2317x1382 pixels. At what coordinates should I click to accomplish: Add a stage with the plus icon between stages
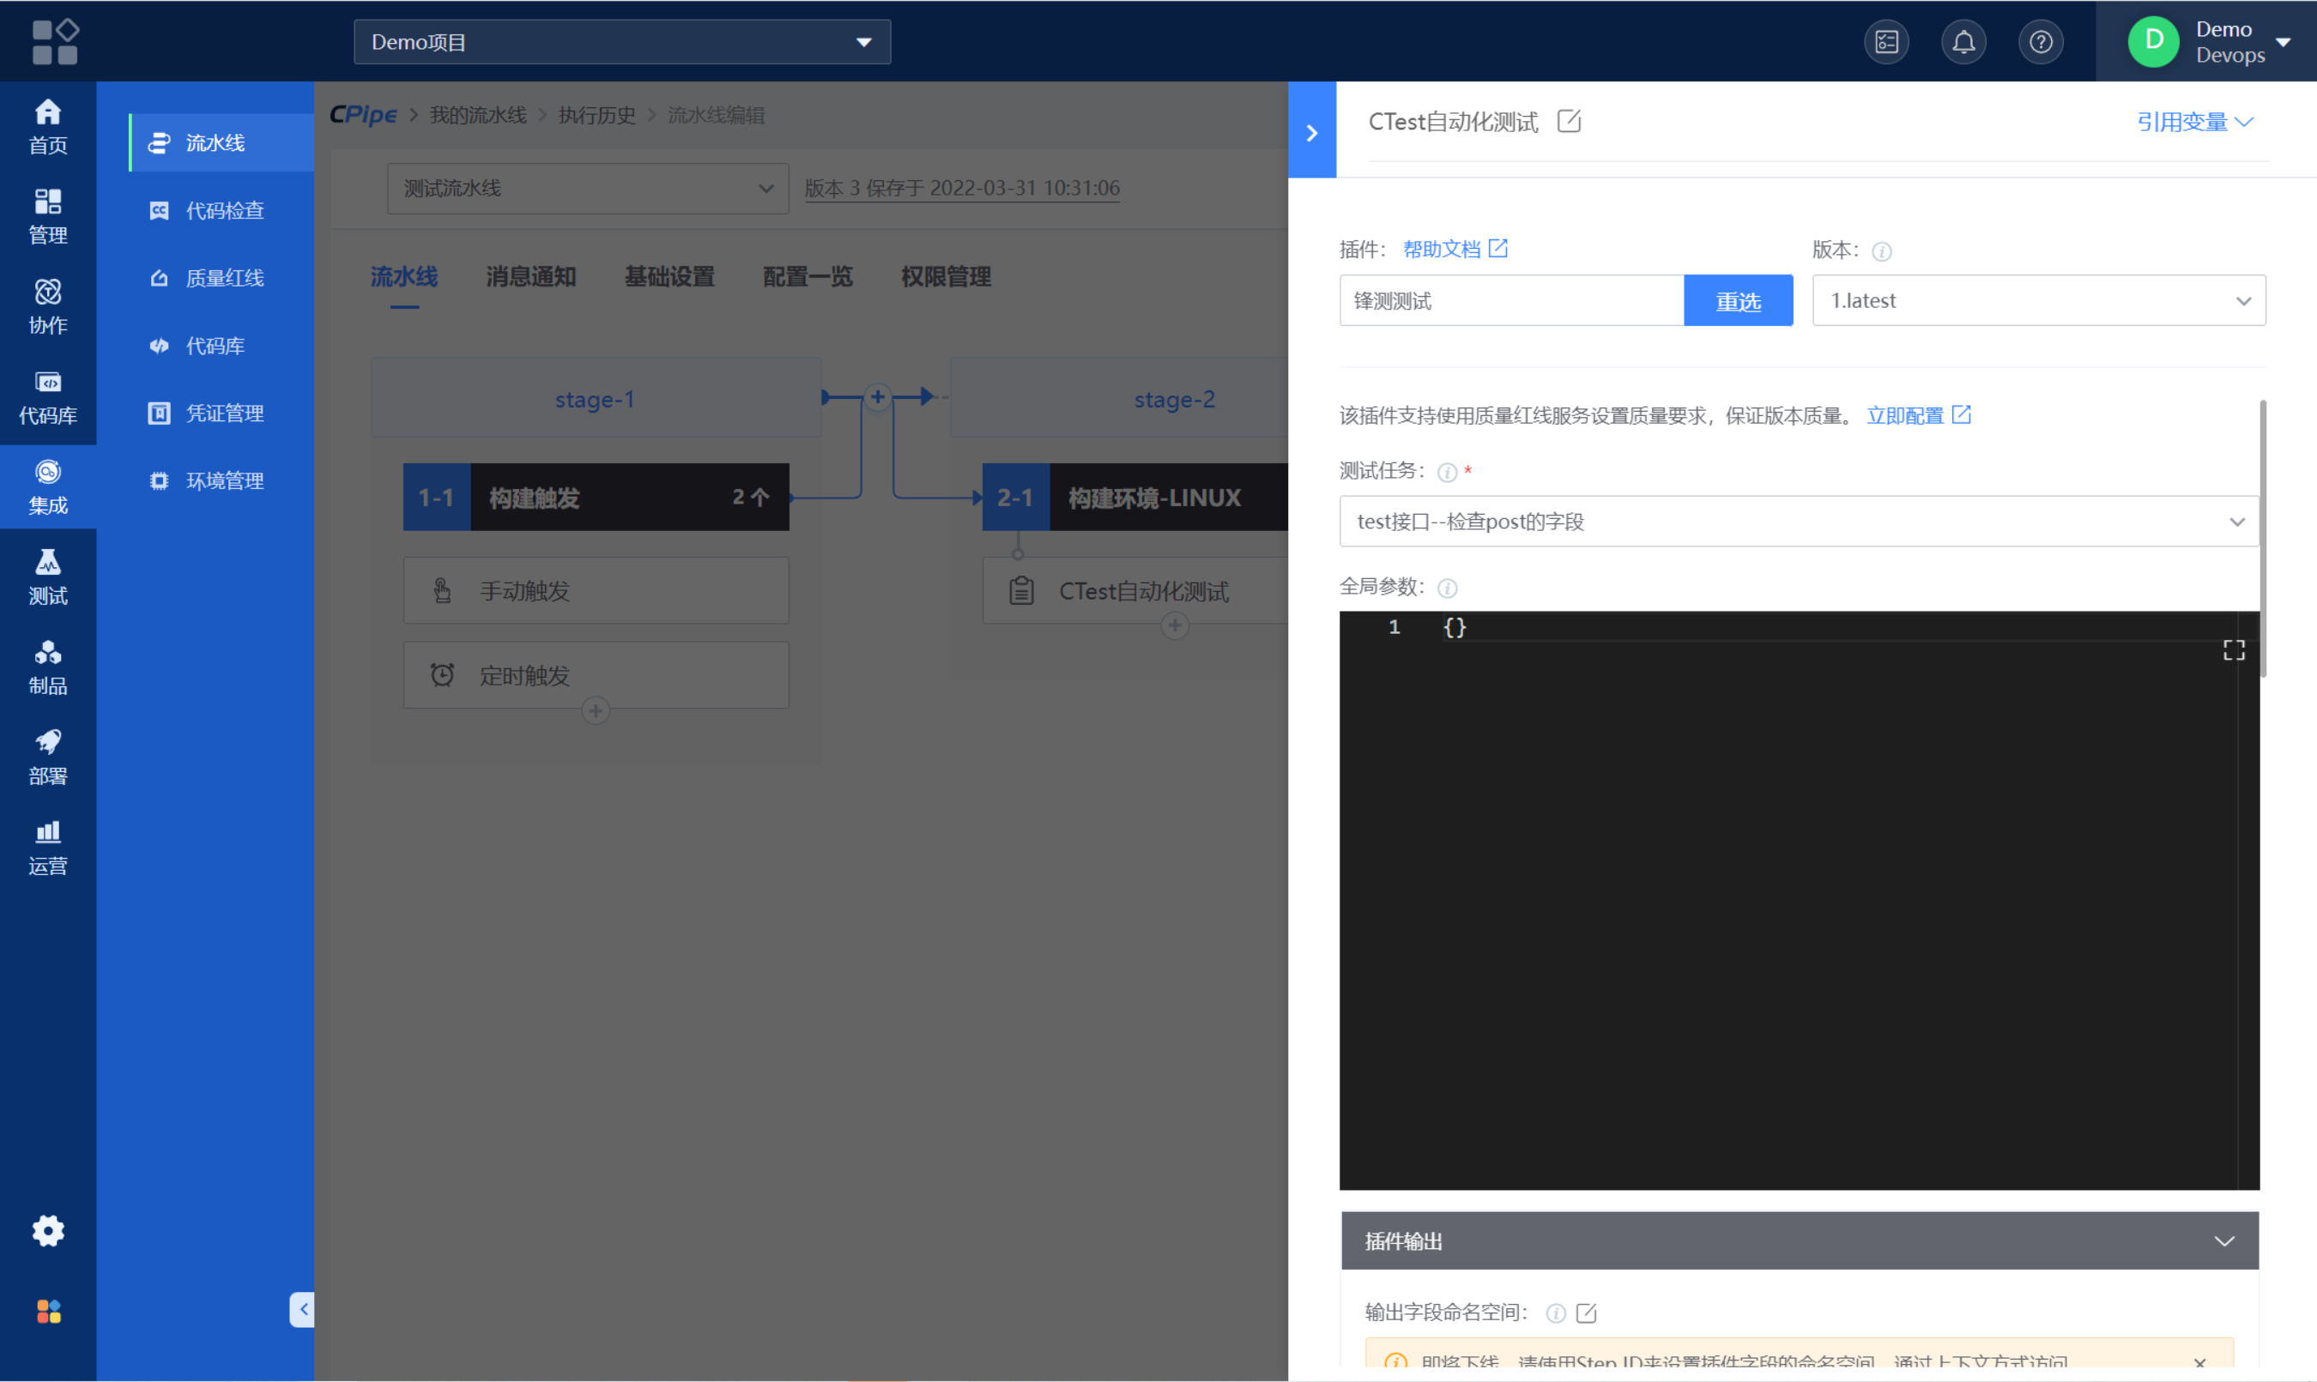877,396
